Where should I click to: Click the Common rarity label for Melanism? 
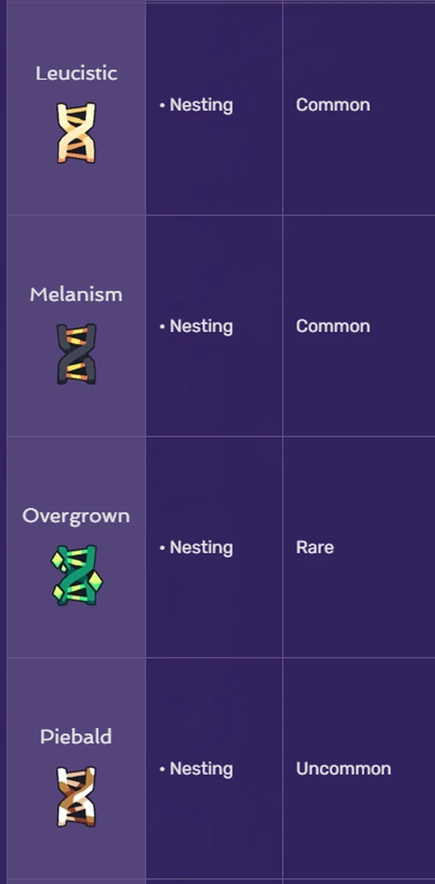333,326
